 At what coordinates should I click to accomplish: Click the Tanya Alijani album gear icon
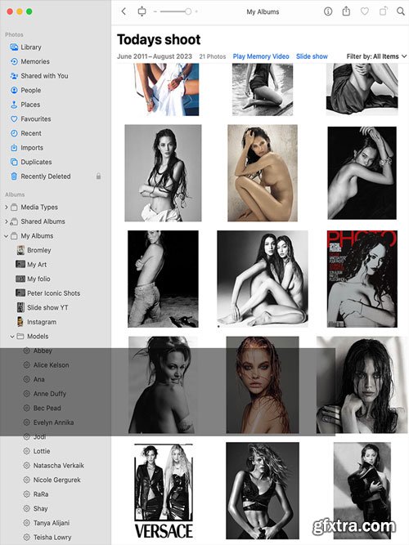point(26,523)
